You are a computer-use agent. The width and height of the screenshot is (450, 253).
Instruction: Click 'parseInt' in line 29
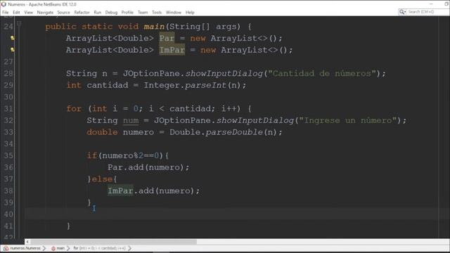[x=205, y=85]
